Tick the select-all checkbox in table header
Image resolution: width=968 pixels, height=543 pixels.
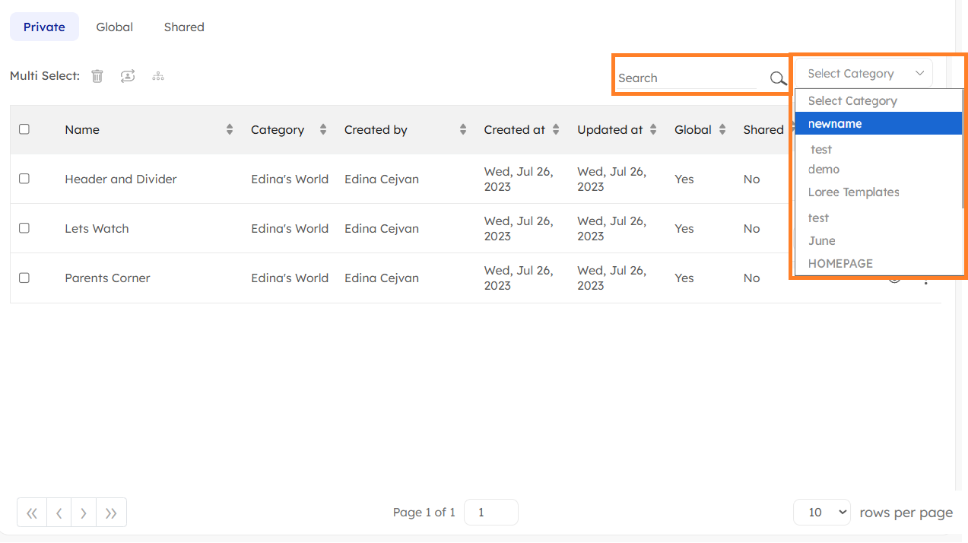24,129
